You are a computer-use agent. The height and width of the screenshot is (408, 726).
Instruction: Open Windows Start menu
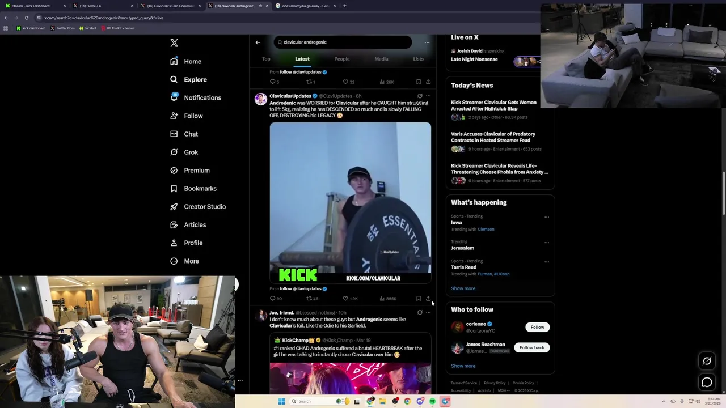pyautogui.click(x=281, y=401)
